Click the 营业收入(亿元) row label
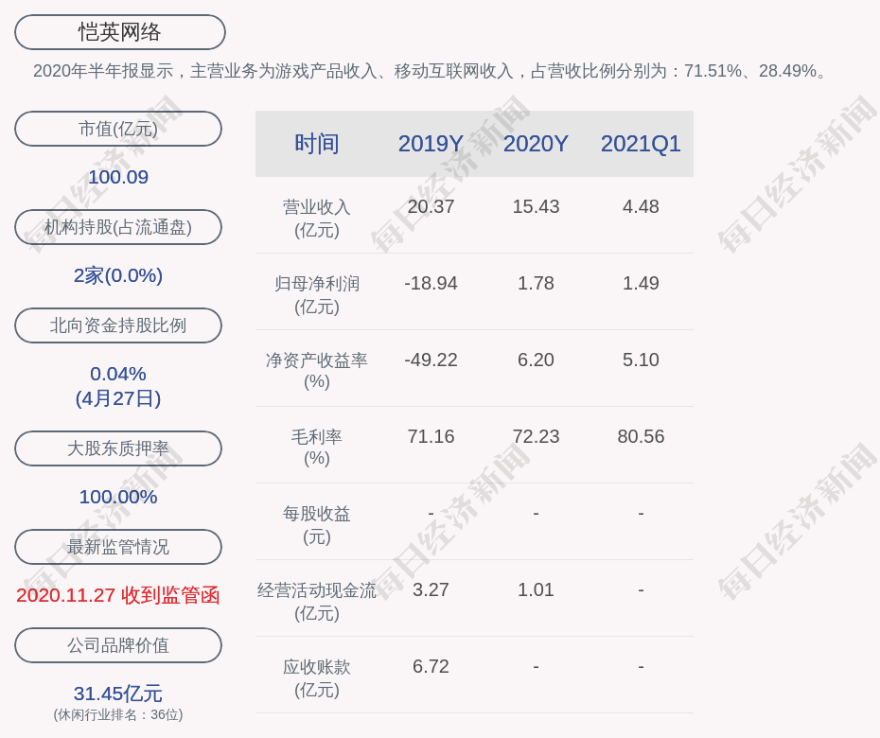Image resolution: width=880 pixels, height=738 pixels. [317, 219]
